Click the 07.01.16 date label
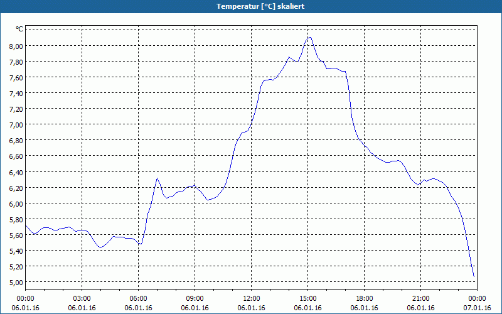This screenshot has height=314, width=502. (477, 308)
